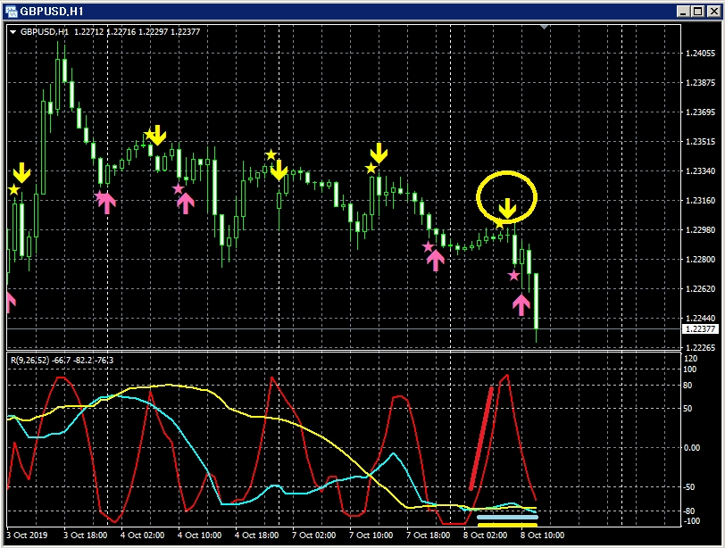The width and height of the screenshot is (725, 548).
Task: Select the thick light blue horizontal bar
Action: pos(506,517)
